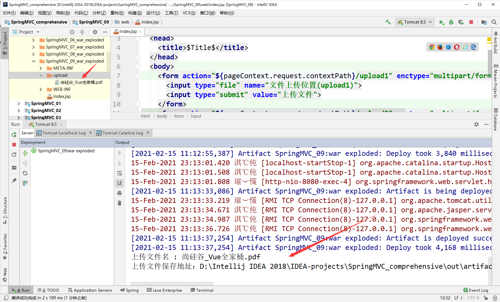Deploy all artifacts icon in Deployment
Image resolution: width=500 pixels, height=302 pixels.
(25, 153)
